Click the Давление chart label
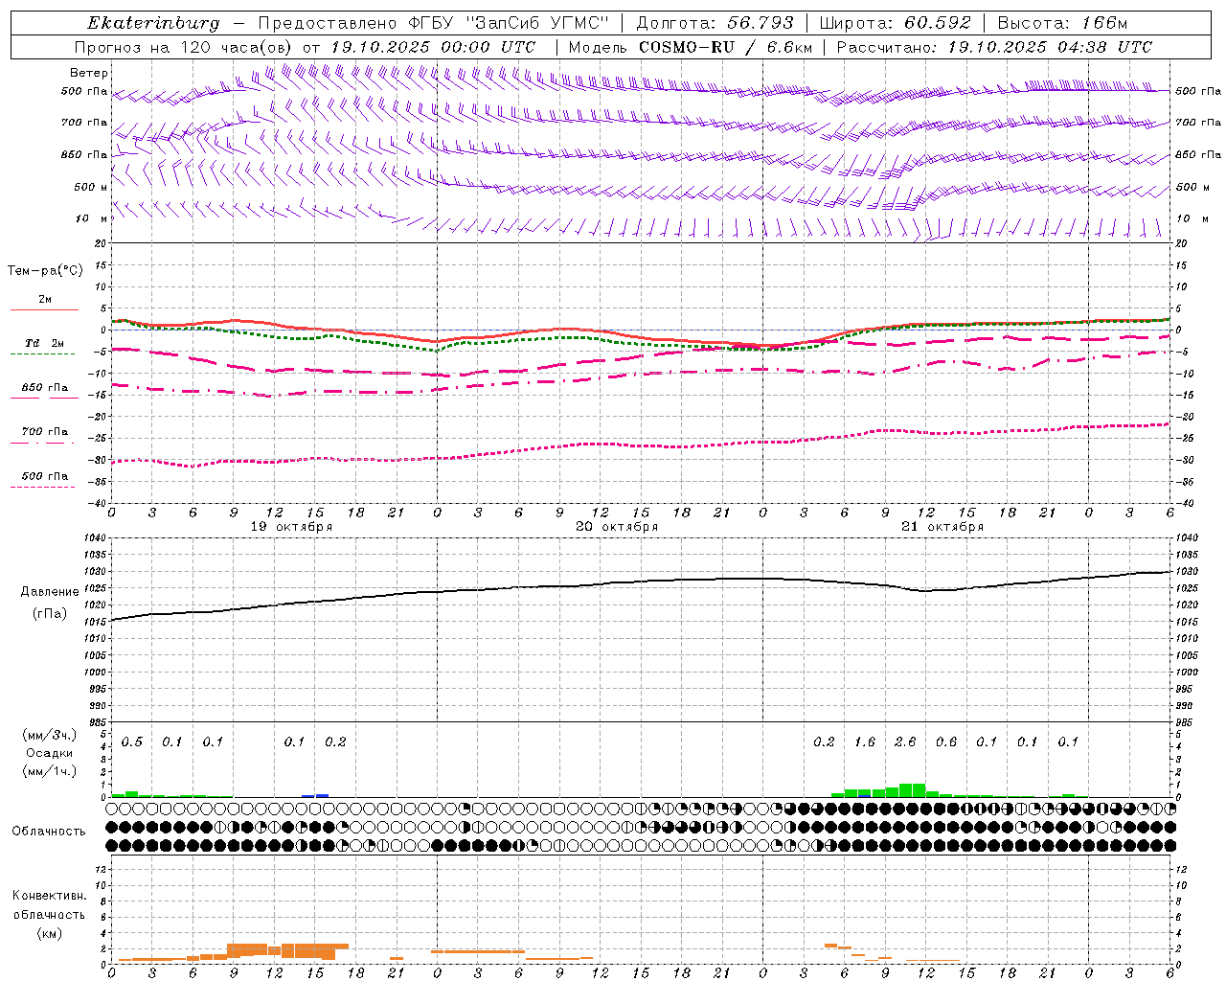Viewport: 1226px width, 981px height. point(50,592)
